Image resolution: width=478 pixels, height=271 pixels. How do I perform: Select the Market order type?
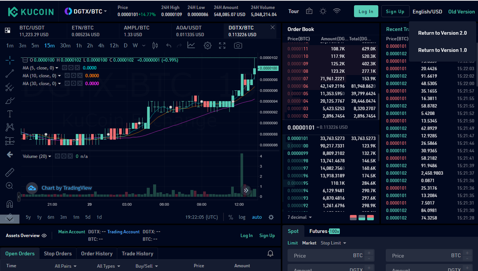(x=309, y=243)
